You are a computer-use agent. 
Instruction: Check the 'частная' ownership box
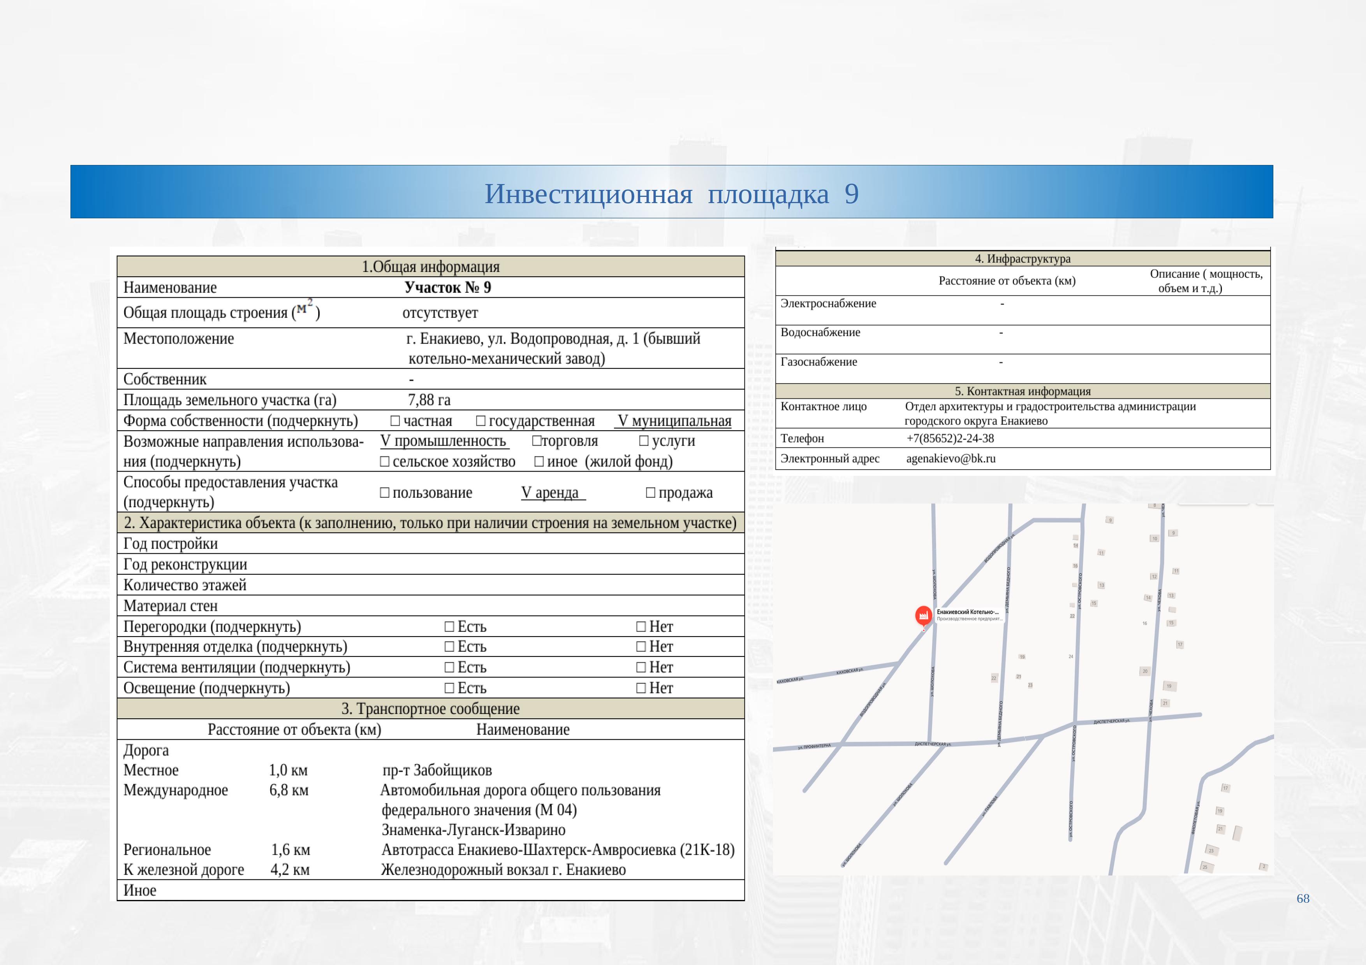[395, 421]
